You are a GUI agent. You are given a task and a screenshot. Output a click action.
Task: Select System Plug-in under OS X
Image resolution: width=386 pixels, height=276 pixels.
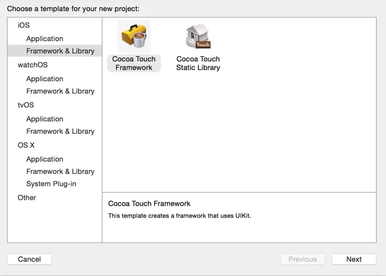(51, 184)
